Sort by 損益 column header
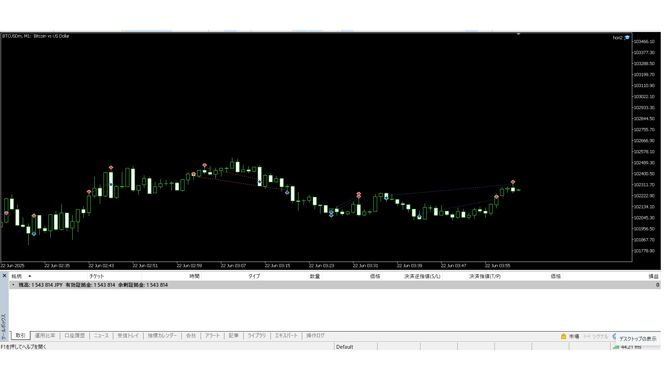Image resolution: width=668 pixels, height=379 pixels. click(x=653, y=276)
